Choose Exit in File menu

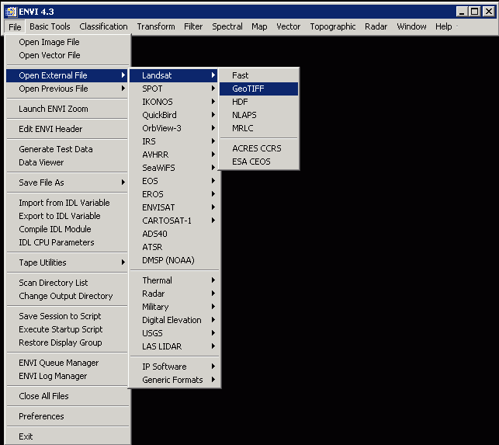pyautogui.click(x=68, y=436)
